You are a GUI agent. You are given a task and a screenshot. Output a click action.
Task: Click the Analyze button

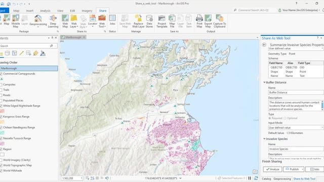(272, 169)
